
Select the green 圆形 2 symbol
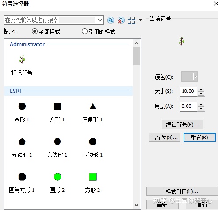[57, 177]
